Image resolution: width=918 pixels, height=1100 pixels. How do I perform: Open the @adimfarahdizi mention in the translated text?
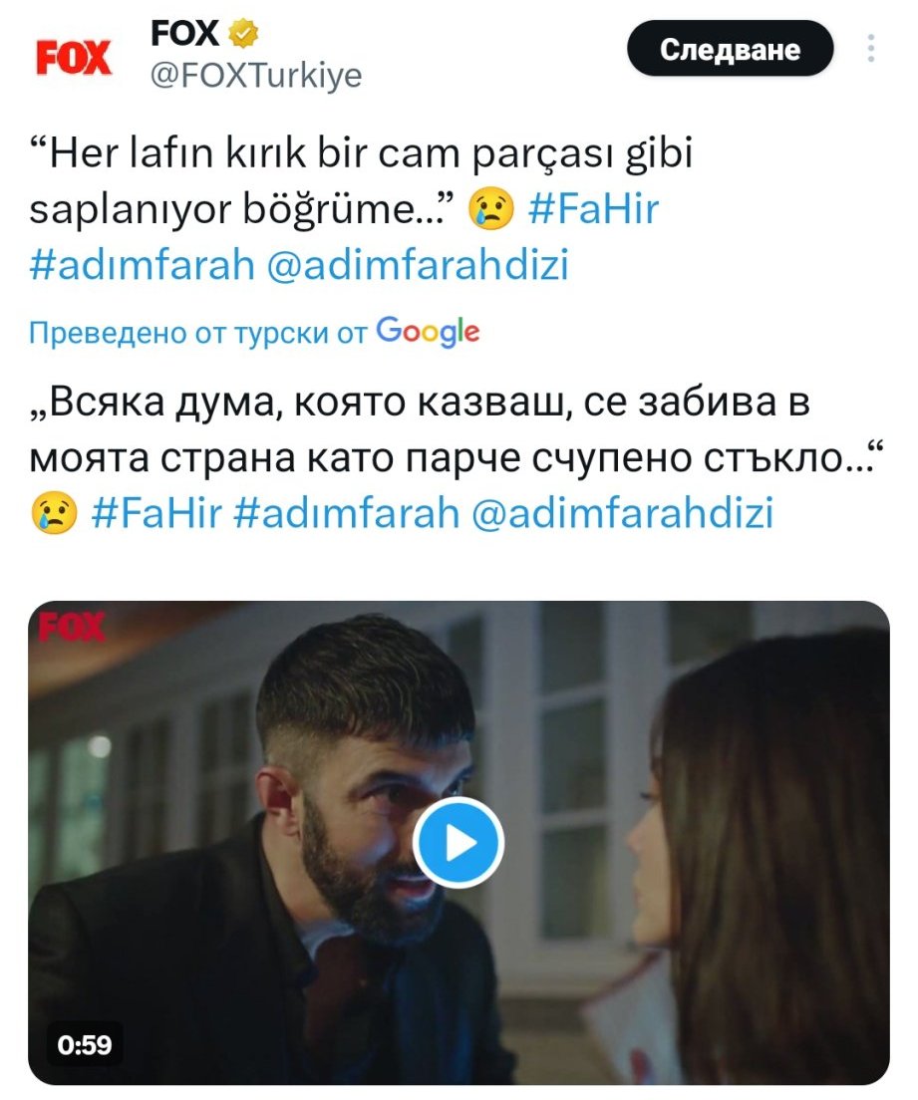(623, 512)
